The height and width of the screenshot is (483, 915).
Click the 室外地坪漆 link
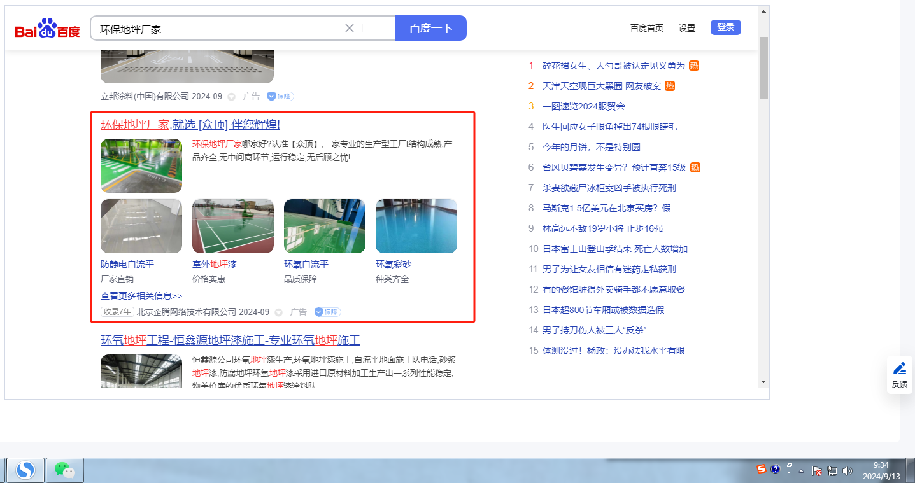[x=215, y=264]
